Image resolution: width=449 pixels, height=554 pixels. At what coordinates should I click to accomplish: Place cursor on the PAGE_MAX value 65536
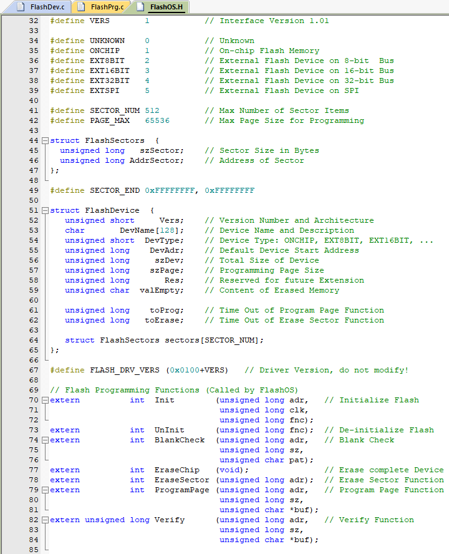160,120
